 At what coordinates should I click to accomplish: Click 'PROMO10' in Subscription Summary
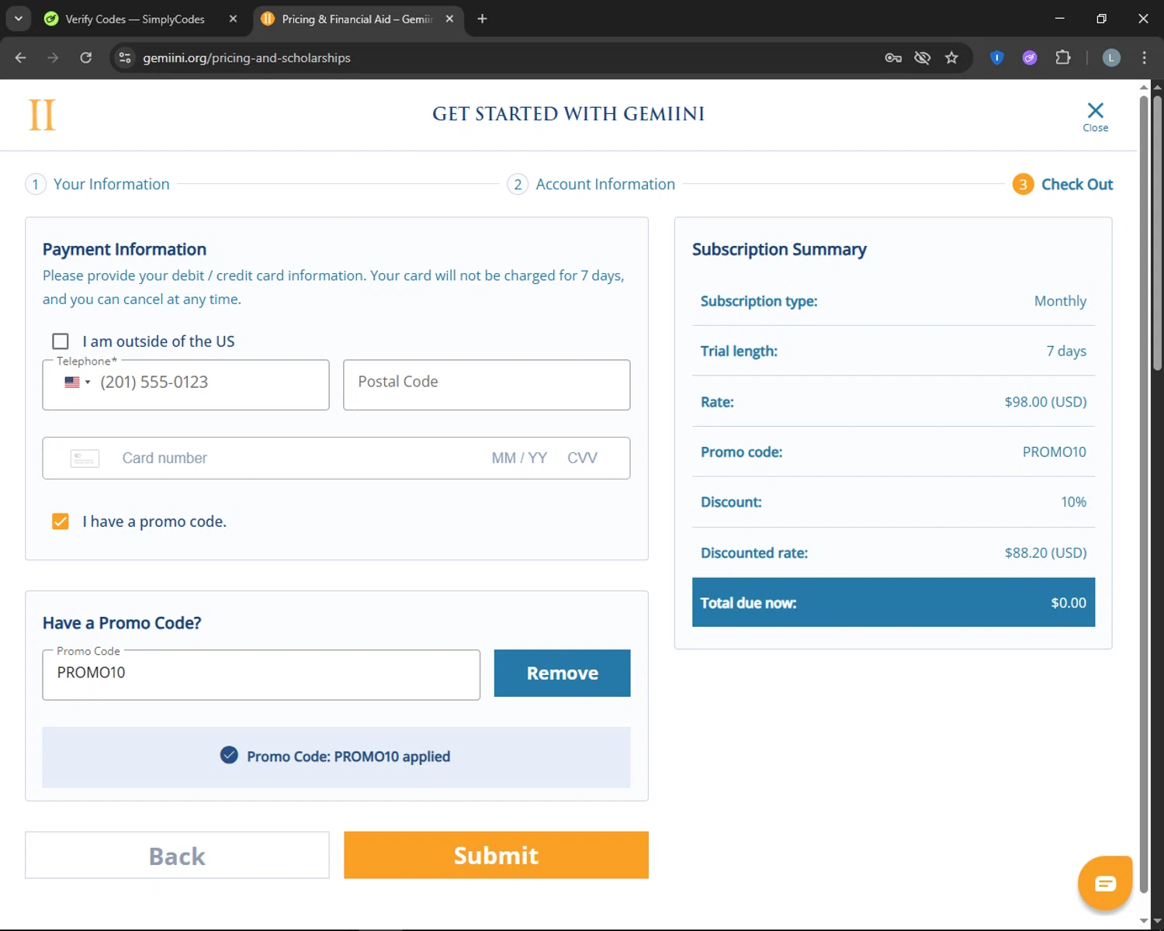1054,452
